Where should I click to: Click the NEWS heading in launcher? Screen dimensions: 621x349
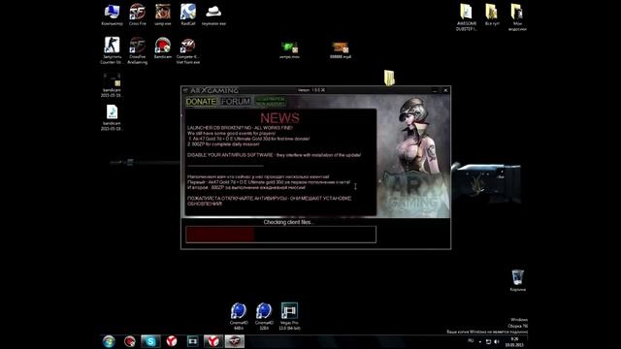point(279,118)
